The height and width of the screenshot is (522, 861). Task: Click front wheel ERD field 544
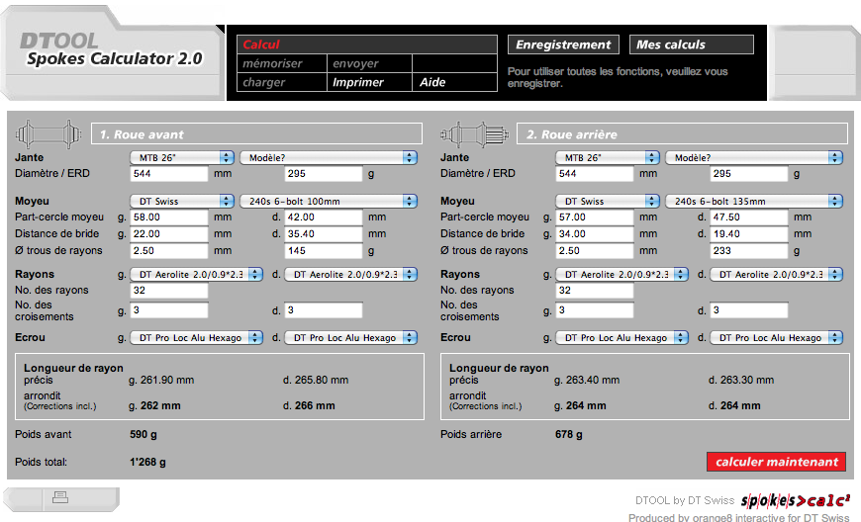169,174
